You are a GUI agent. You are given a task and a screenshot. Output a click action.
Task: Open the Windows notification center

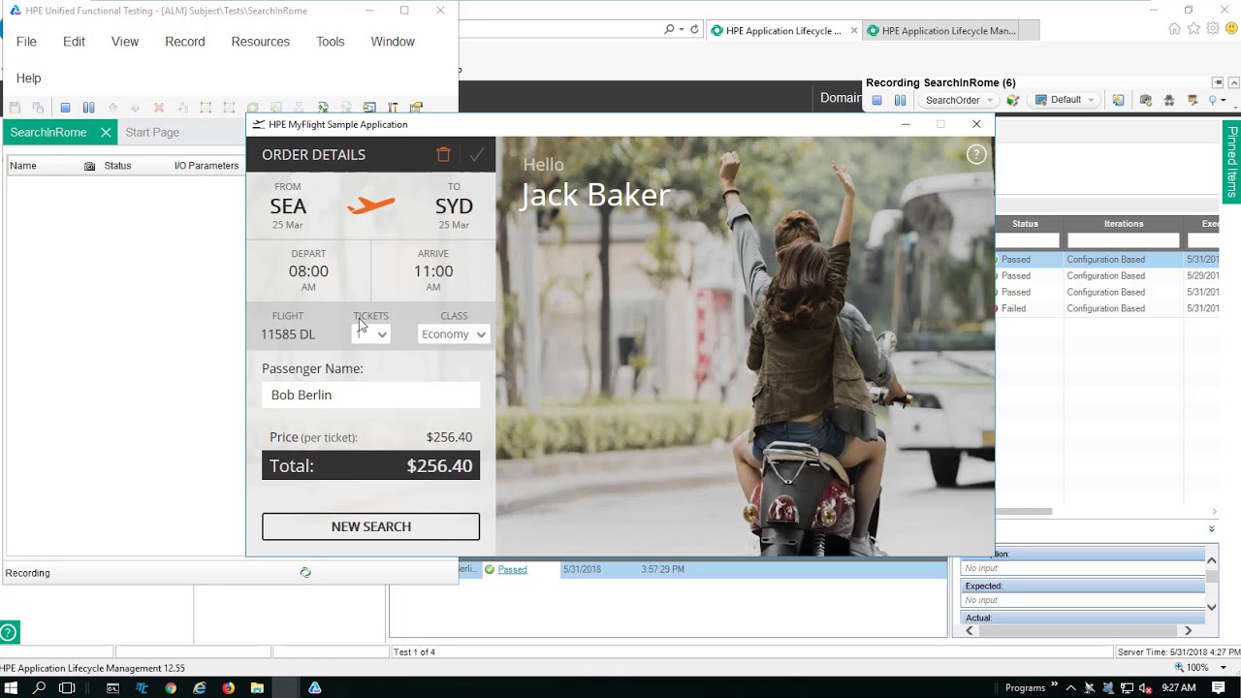point(1219,687)
